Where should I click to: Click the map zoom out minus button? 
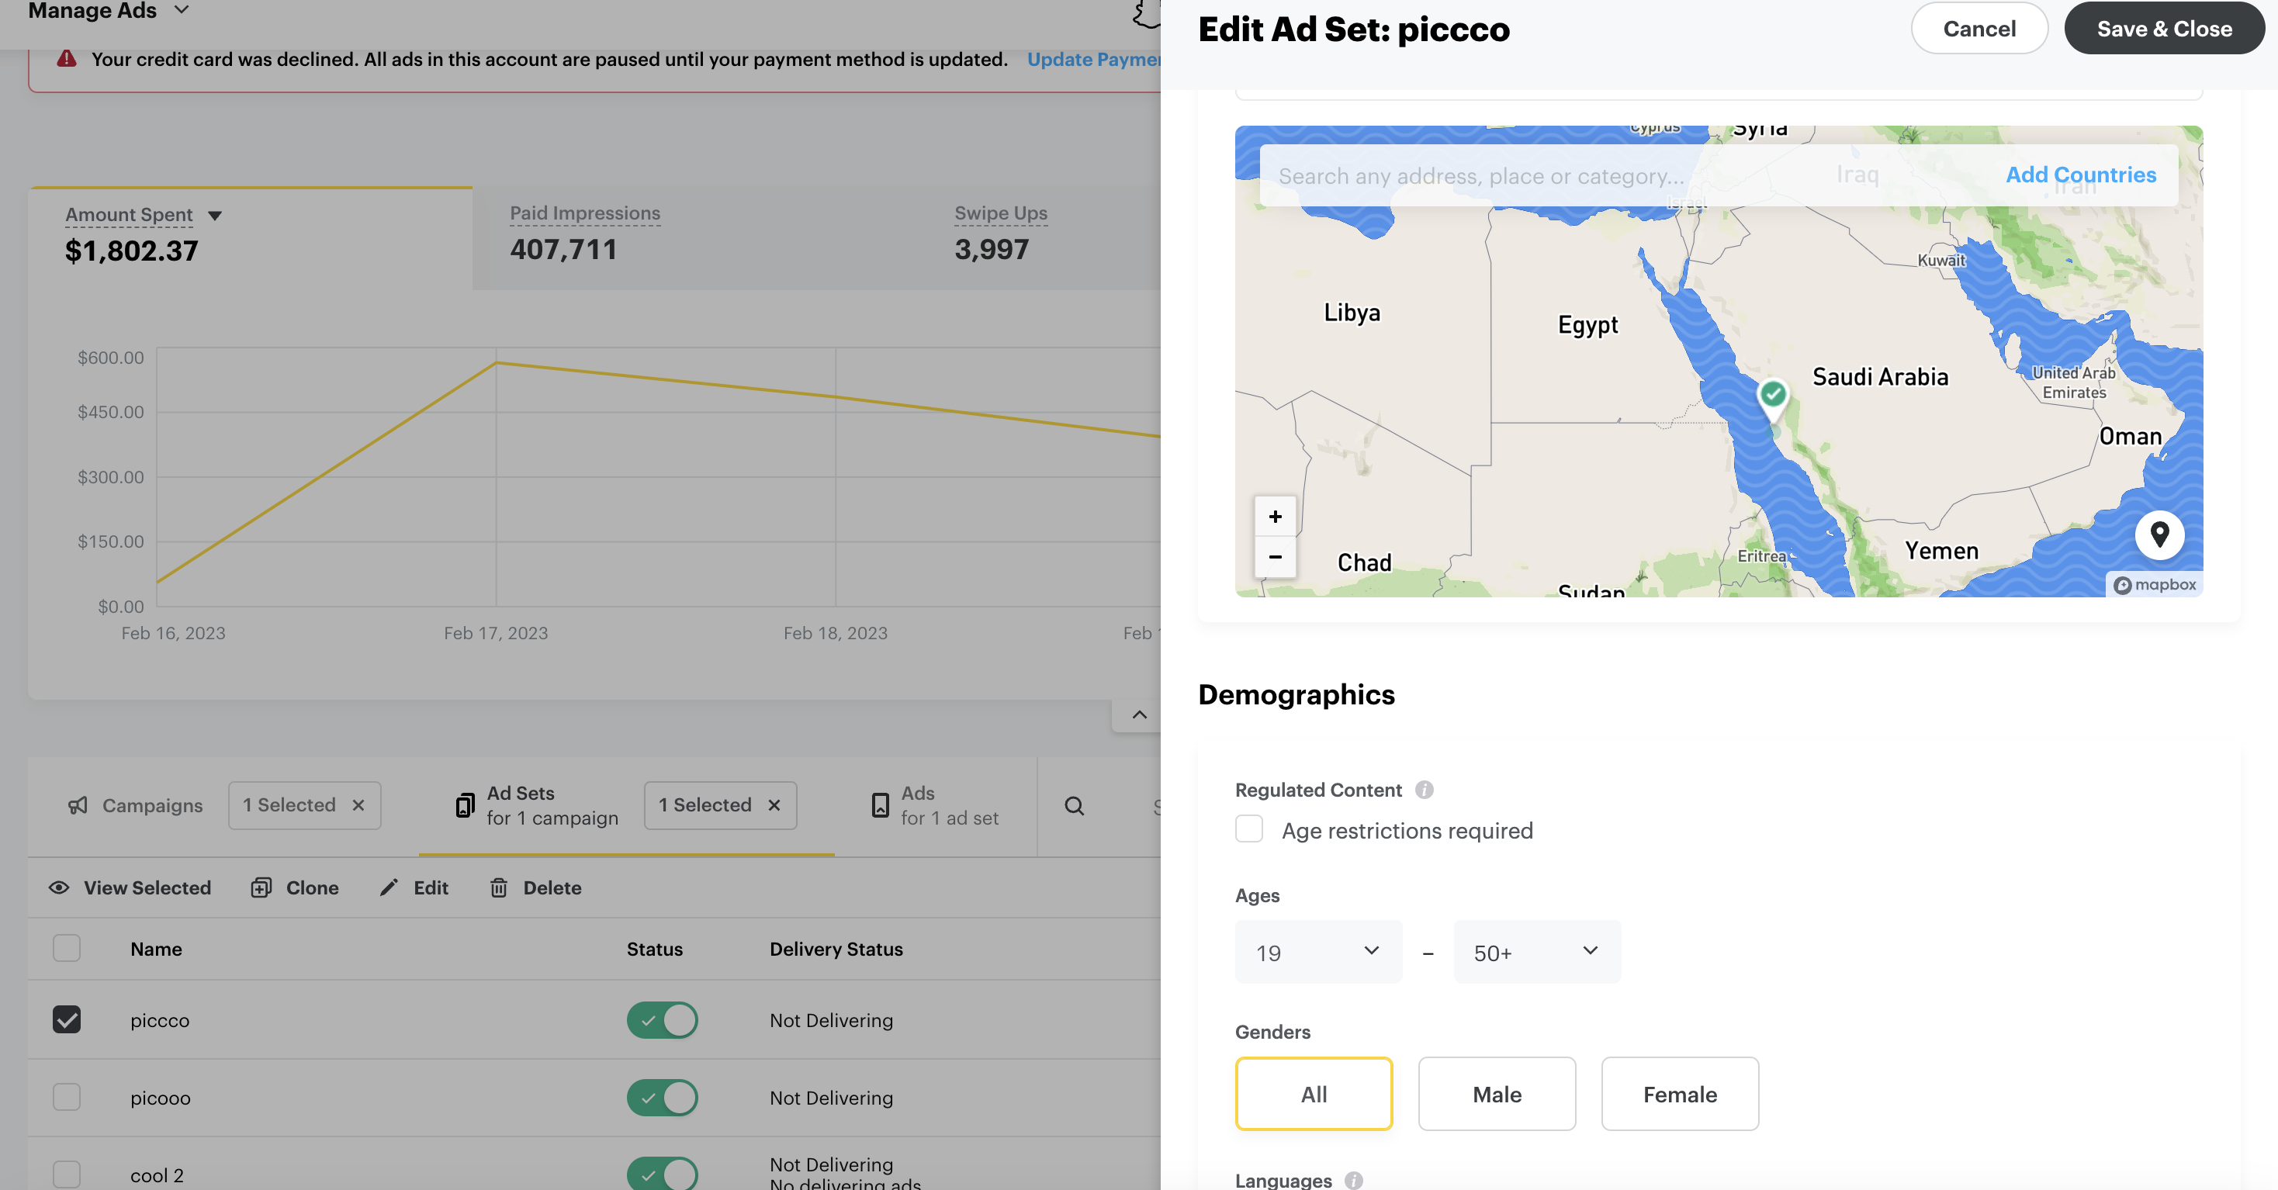(x=1274, y=557)
